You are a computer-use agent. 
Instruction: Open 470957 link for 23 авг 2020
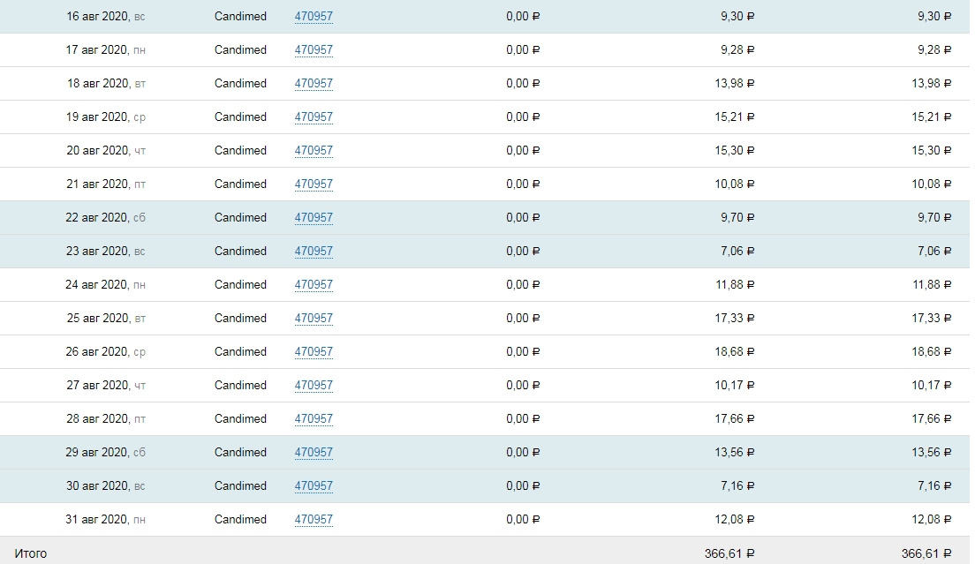click(x=314, y=252)
